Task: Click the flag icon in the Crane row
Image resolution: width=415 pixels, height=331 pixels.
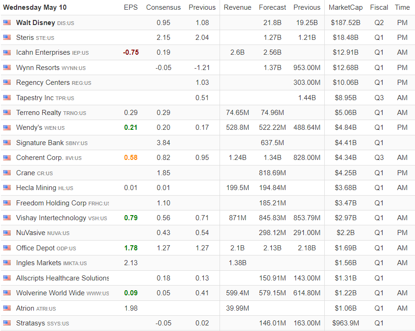Action: pyautogui.click(x=7, y=173)
